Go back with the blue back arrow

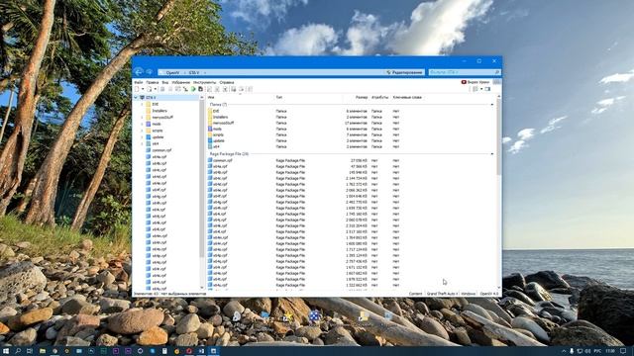(x=139, y=72)
